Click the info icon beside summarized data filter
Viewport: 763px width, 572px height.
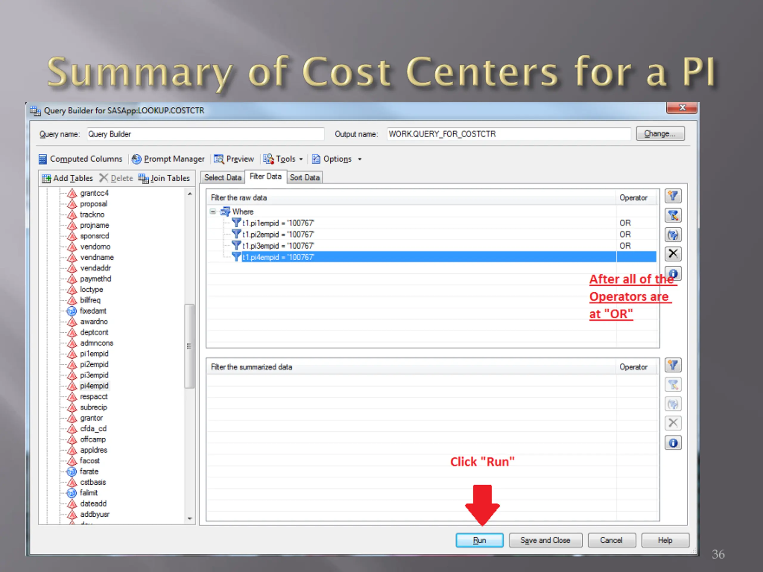(673, 443)
